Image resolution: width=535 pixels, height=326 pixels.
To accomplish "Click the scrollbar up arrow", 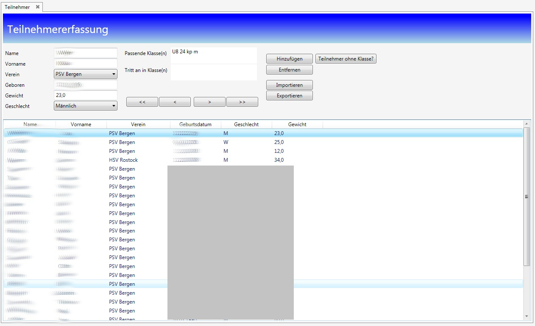I will point(527,124).
